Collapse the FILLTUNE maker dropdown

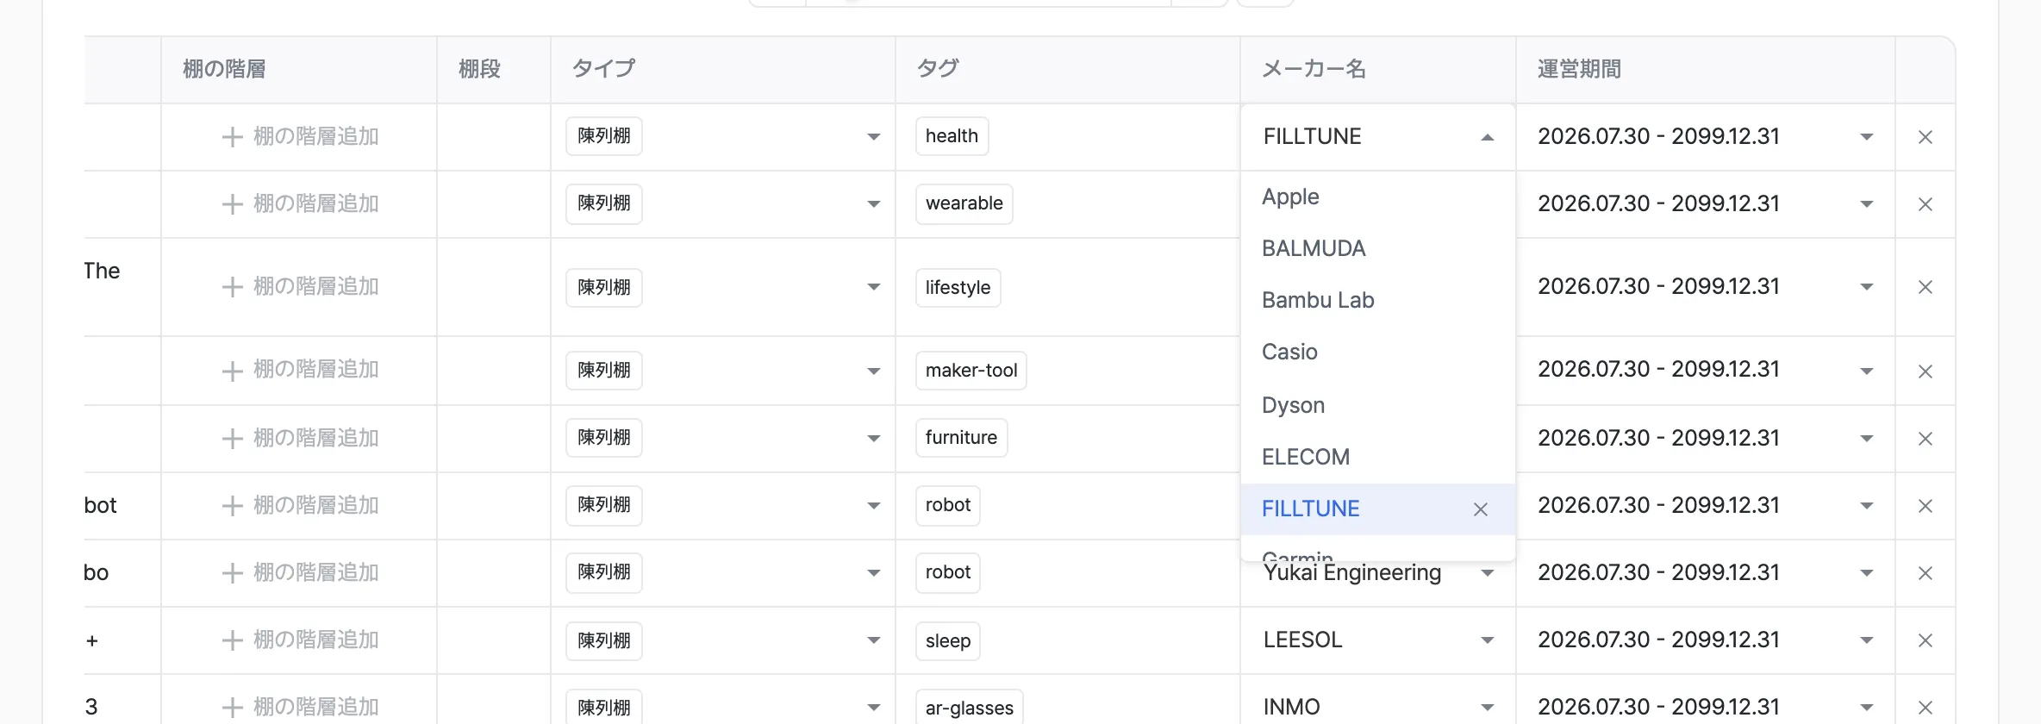[1487, 137]
